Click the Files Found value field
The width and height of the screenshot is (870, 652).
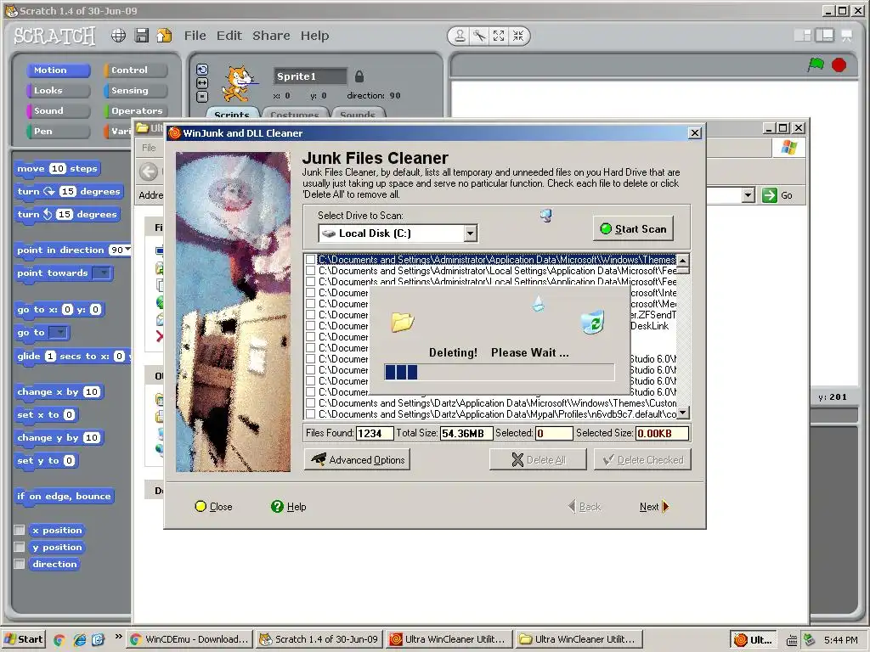[375, 433]
